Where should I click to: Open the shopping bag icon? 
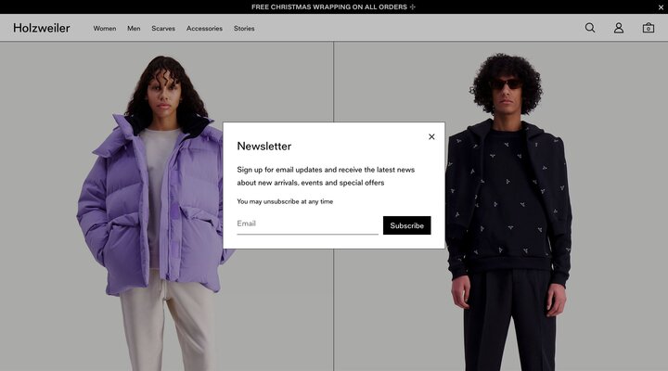coord(649,28)
